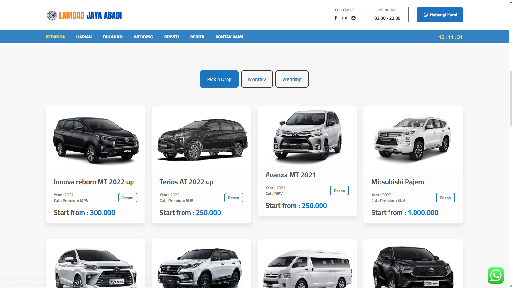The width and height of the screenshot is (513, 288).
Task: Open the black Innova reborn car image
Action: point(96,140)
